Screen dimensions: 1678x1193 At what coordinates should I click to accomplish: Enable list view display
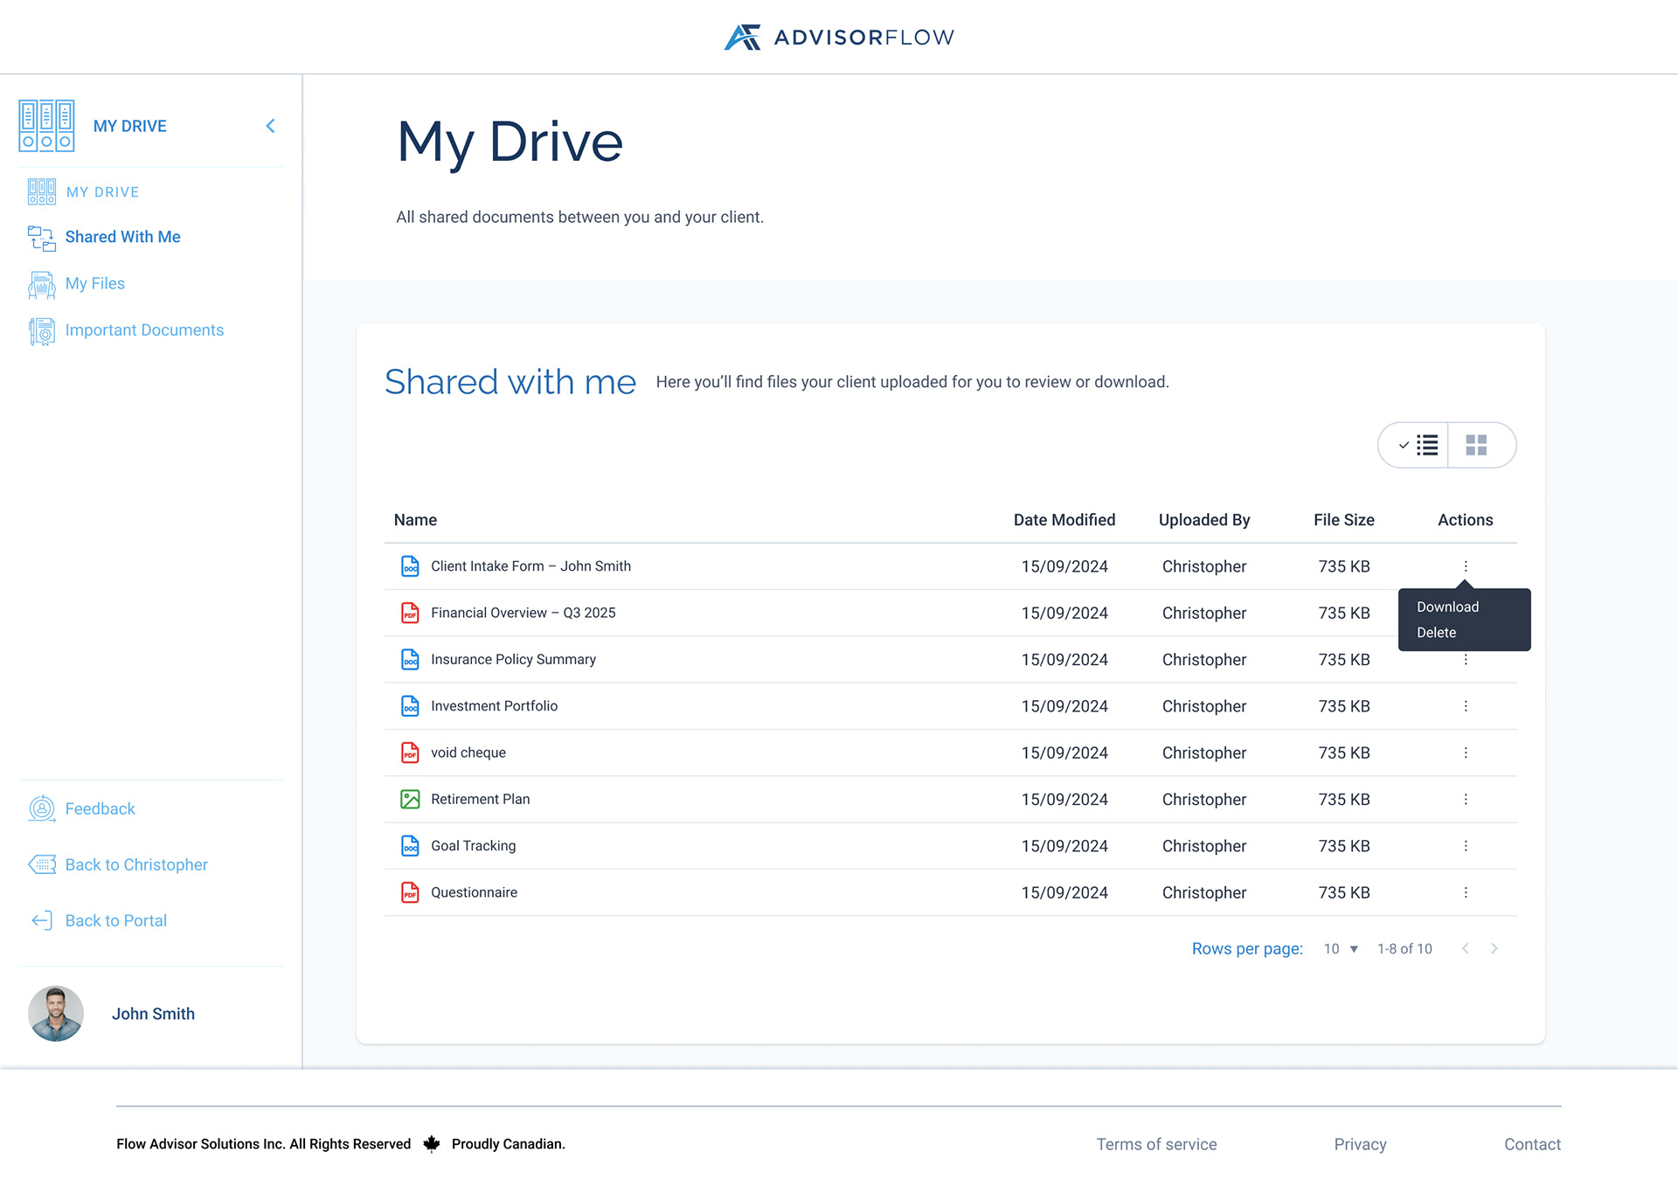click(x=1420, y=445)
